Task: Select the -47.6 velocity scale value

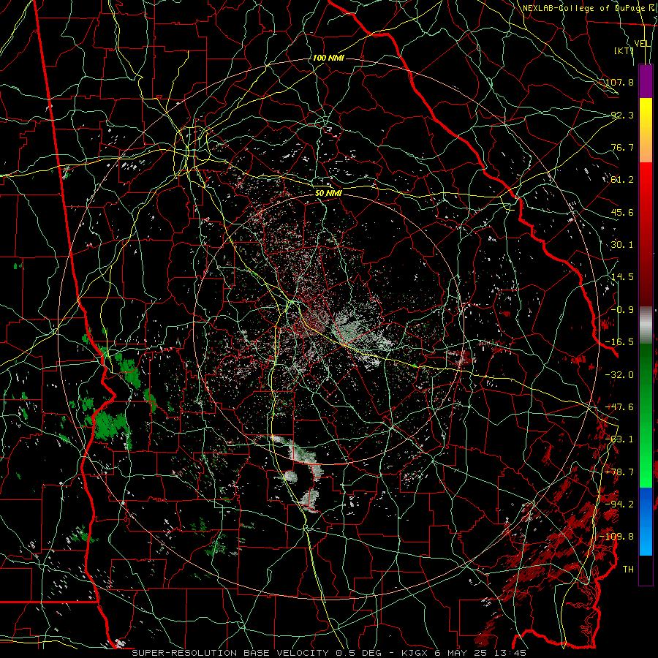Action: [x=619, y=407]
